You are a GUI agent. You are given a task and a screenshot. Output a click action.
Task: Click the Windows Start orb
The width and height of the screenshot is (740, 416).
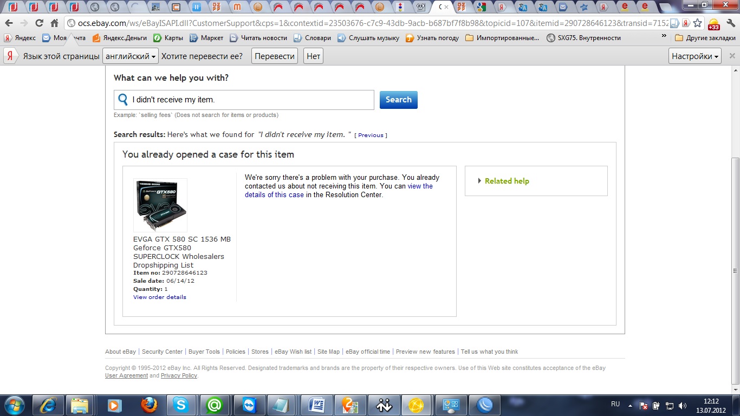point(14,405)
